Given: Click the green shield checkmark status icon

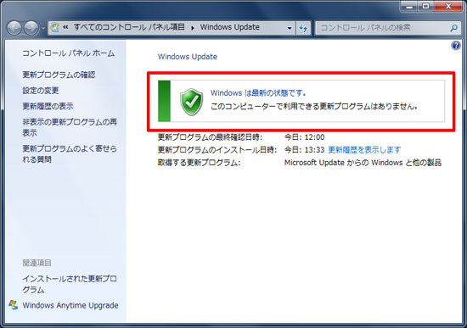Looking at the screenshot, I should (192, 102).
